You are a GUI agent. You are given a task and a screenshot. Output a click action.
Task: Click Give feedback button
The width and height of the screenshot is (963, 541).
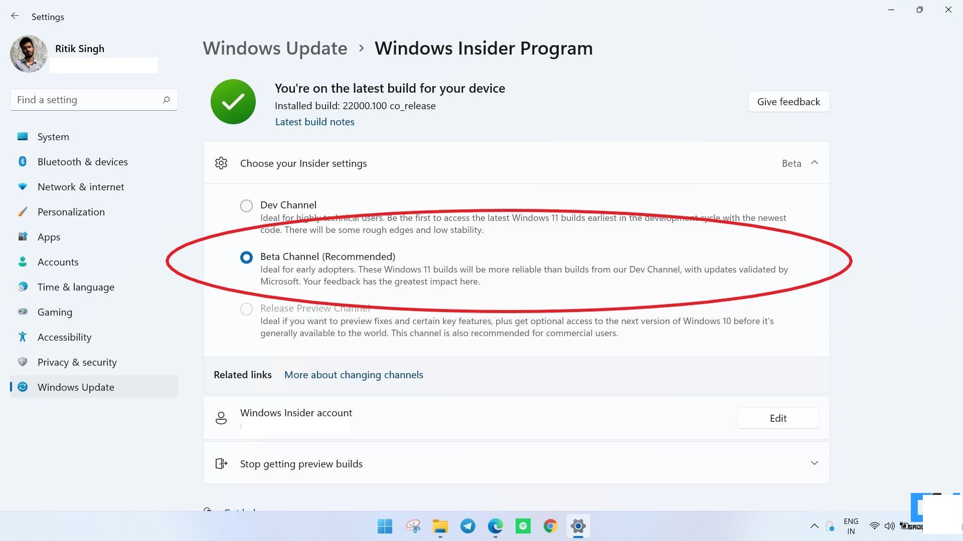[x=789, y=101]
